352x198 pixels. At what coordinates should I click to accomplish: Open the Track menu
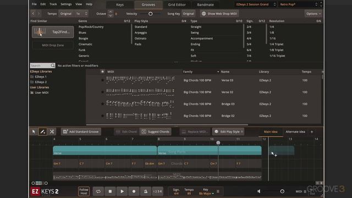(x=53, y=4)
